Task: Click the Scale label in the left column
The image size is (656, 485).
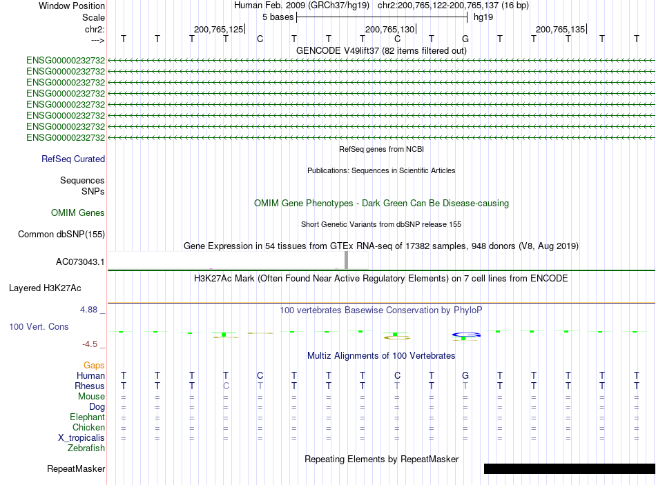Action: click(93, 17)
